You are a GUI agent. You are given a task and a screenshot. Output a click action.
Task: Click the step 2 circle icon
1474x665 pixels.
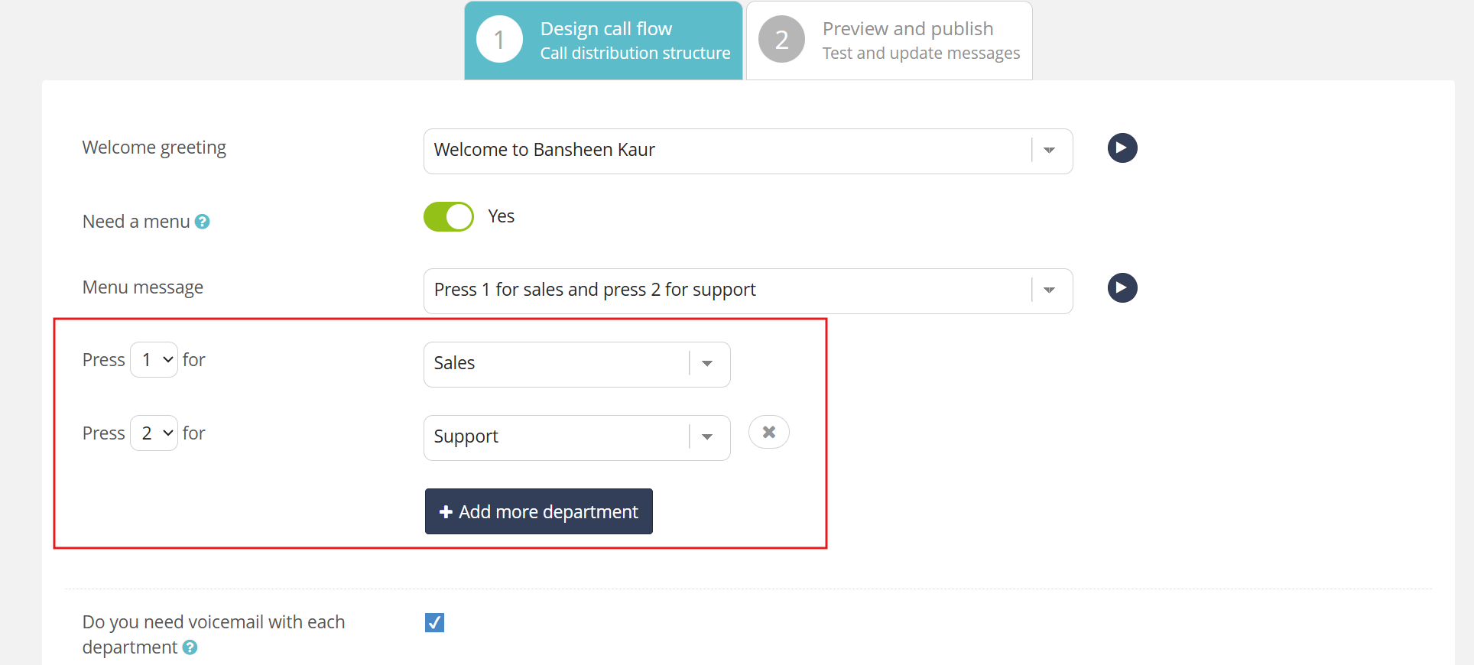coord(781,40)
